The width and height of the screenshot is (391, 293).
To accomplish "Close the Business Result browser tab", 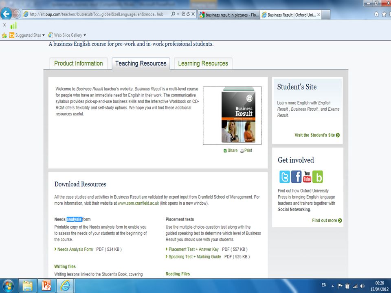I will [x=319, y=15].
